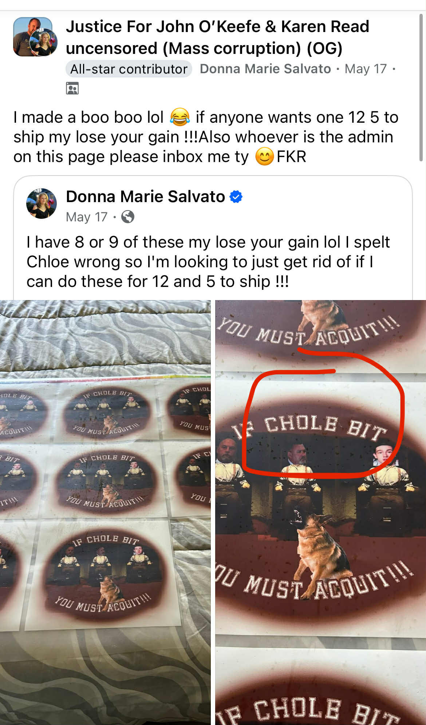Tap the laughing-crying emoji in the post
Image resolution: width=426 pixels, height=725 pixels.
[x=180, y=117]
